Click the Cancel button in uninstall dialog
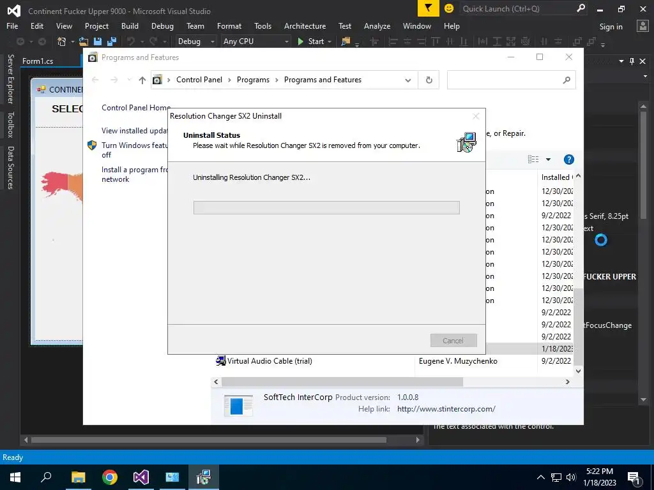This screenshot has height=490, width=654. (453, 341)
